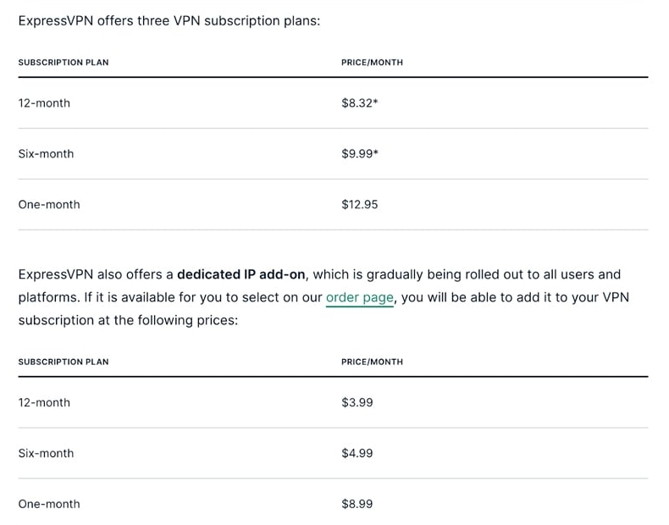Screen dimensions: 669x525
Task: Click the 'ExpressVPN offers three VPN subscription plans' sentence
Action: 169,19
